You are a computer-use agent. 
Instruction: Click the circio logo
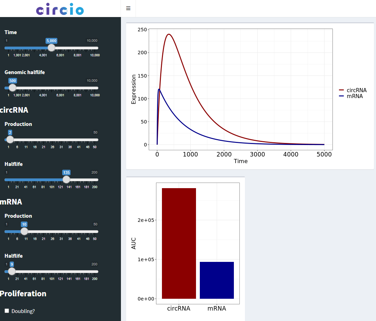(60, 9)
